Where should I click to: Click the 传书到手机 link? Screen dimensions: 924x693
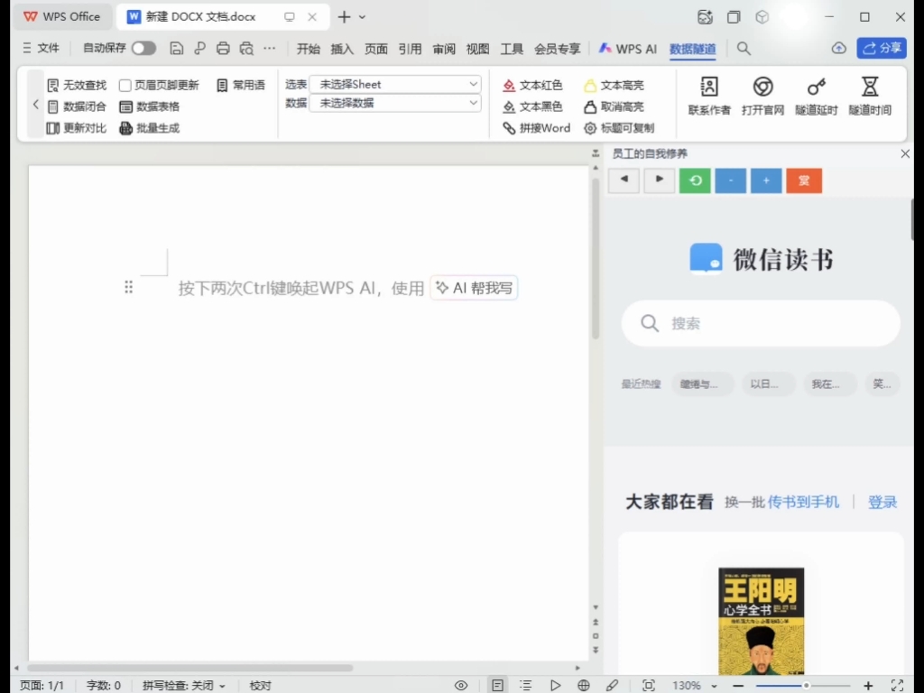tap(803, 502)
